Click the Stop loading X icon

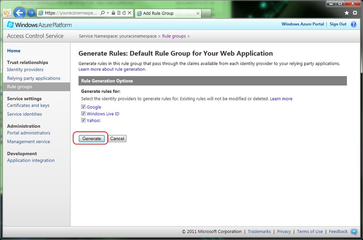130,13
